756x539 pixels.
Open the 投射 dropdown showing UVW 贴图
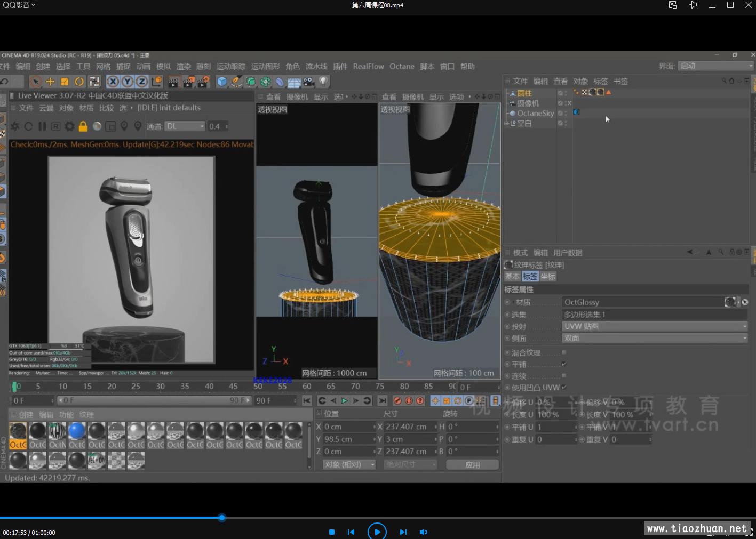click(x=655, y=326)
